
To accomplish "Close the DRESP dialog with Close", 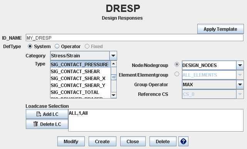I will point(133,141).
